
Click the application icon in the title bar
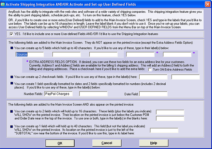(4, 4)
